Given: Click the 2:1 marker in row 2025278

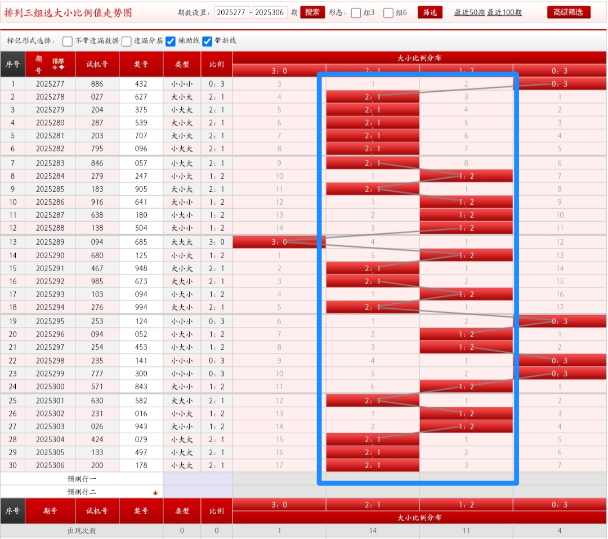Looking at the screenshot, I should tap(373, 97).
